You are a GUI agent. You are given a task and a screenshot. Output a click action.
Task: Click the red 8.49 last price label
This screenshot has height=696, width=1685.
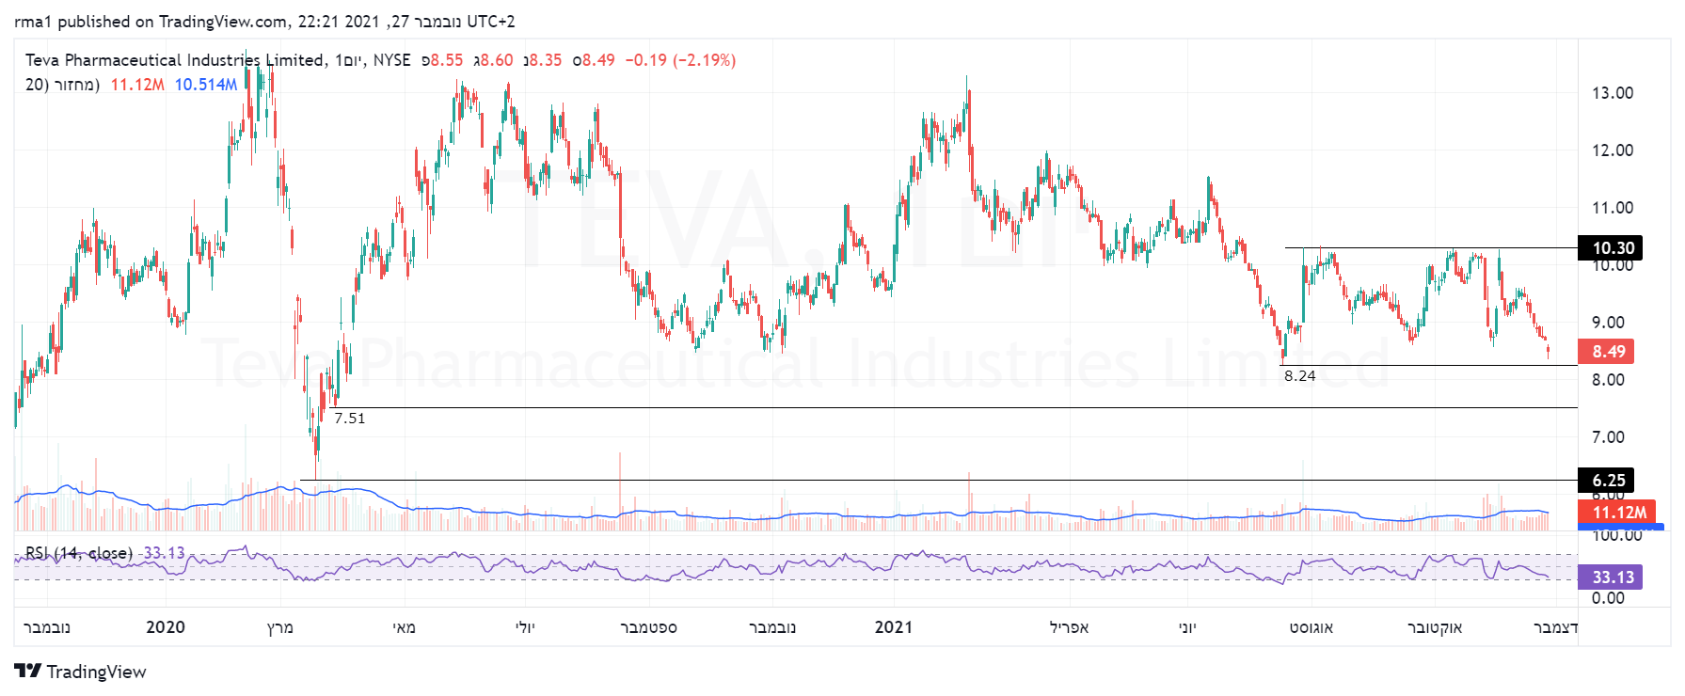pyautogui.click(x=1607, y=352)
